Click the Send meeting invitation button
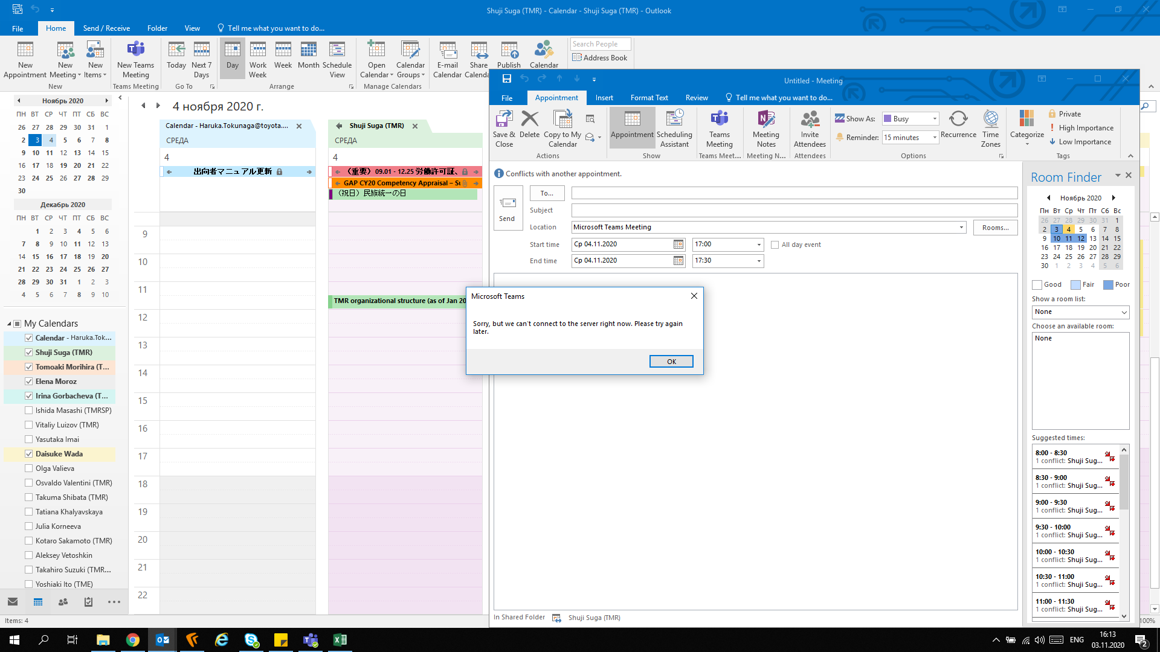The height and width of the screenshot is (652, 1160). click(x=507, y=208)
